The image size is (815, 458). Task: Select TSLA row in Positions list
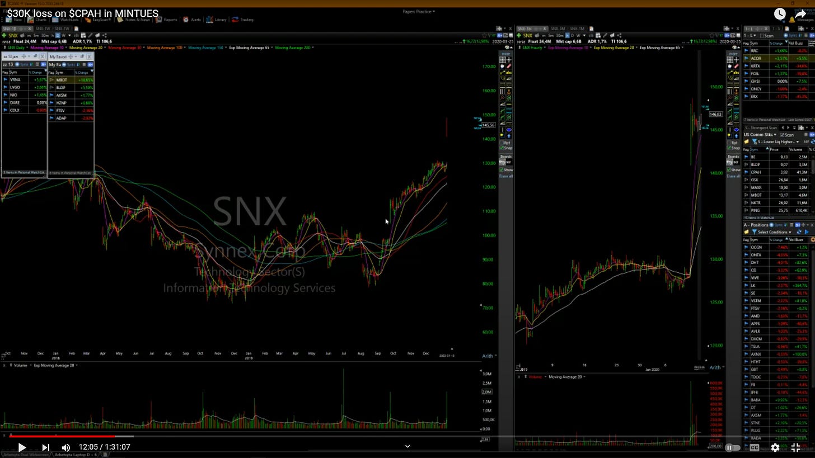coord(778,347)
